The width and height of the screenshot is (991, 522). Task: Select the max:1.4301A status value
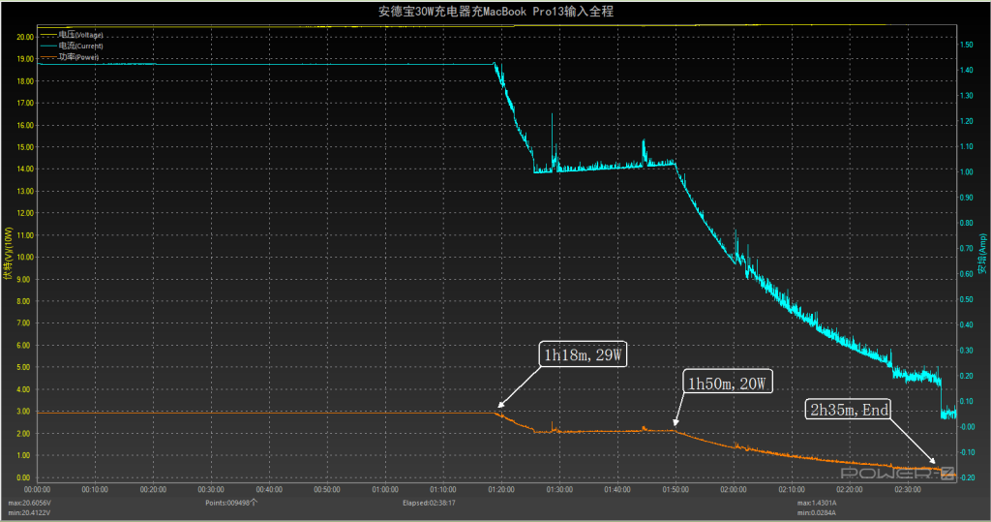tap(817, 503)
